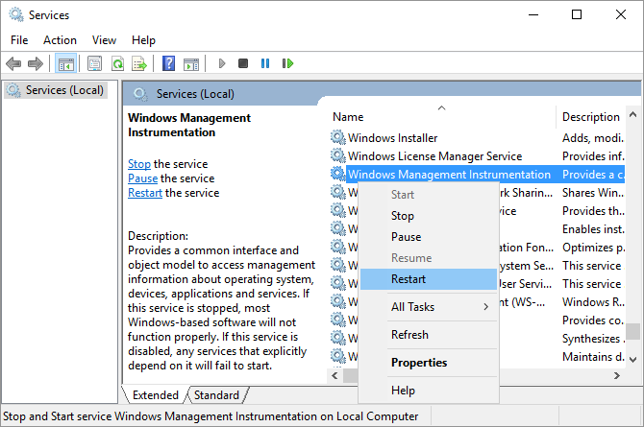Click the Show/Hide Console Tree toolbar icon
This screenshot has width=644, height=427.
[65, 63]
